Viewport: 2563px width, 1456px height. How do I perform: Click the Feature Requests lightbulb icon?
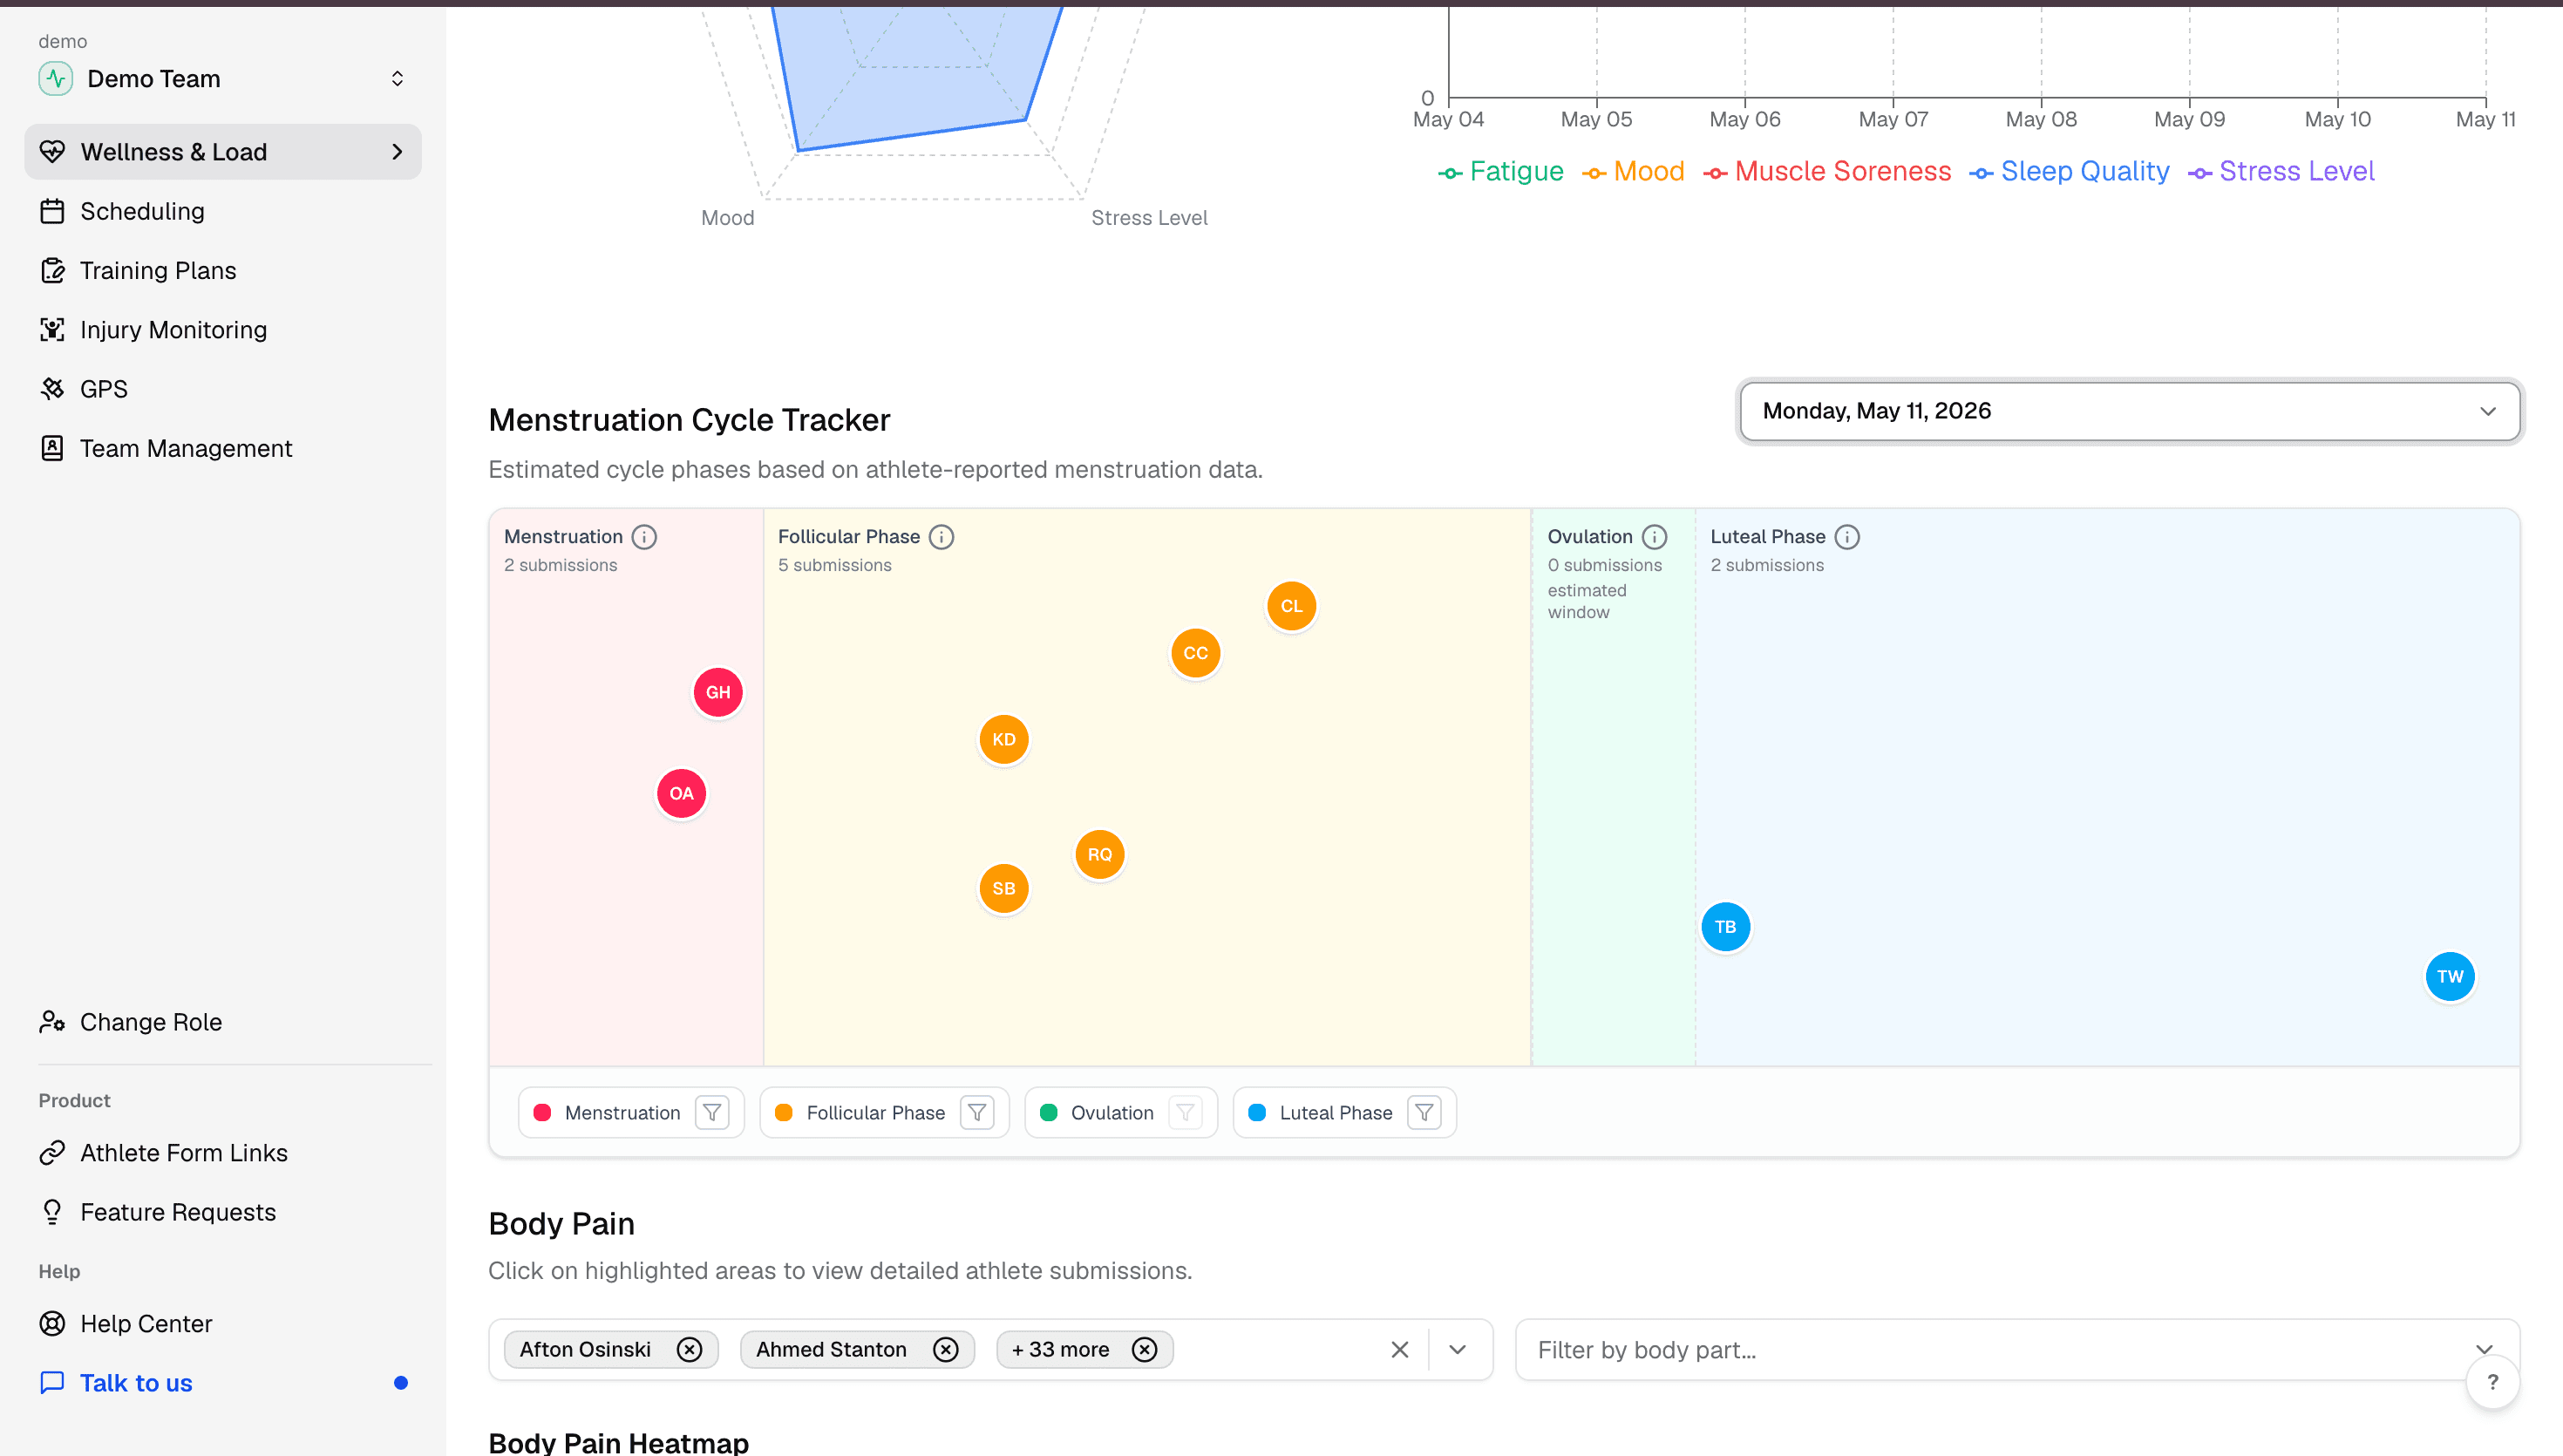(x=52, y=1212)
